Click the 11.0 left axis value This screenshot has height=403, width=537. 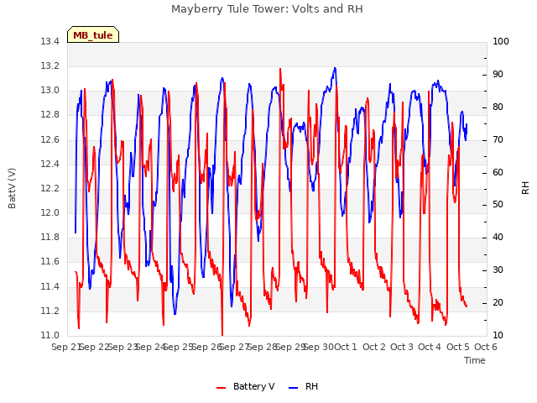[50, 336]
